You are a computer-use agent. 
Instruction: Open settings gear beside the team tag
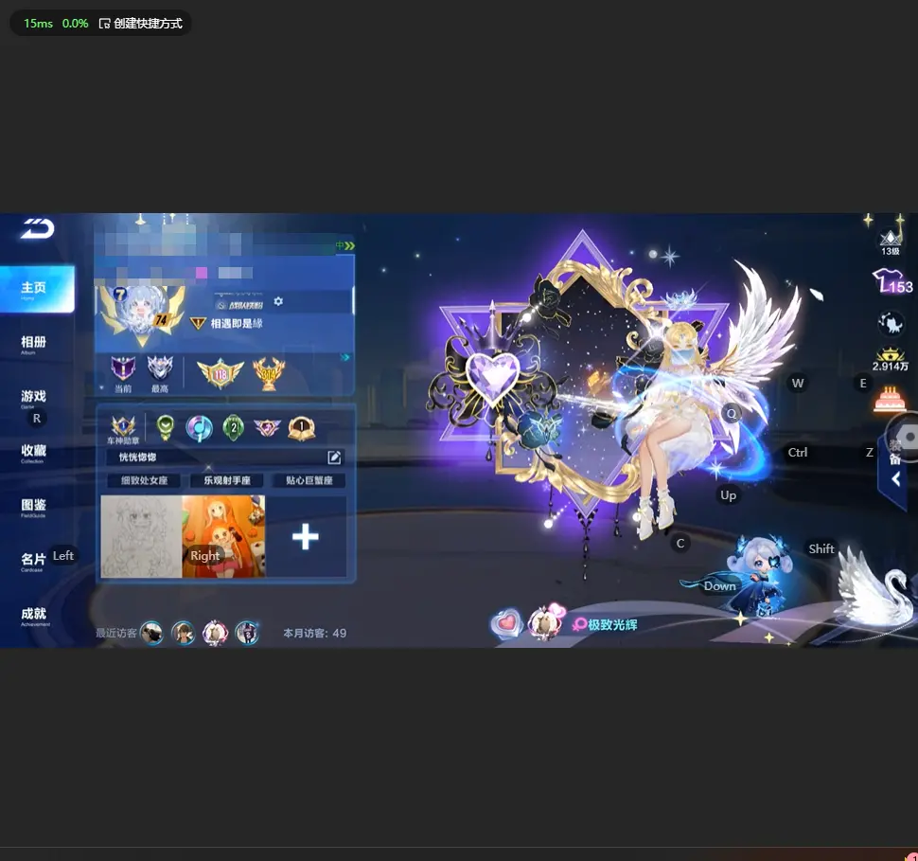tap(278, 301)
